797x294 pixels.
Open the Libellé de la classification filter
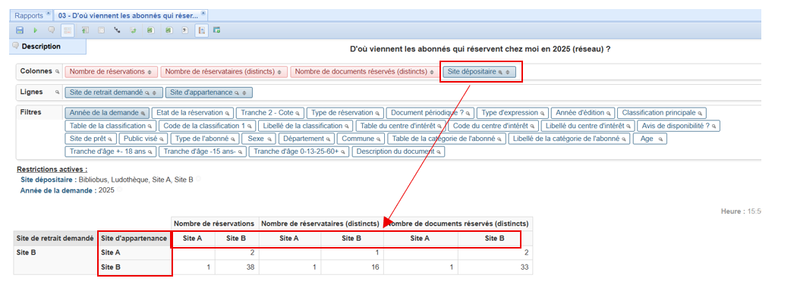(x=306, y=126)
